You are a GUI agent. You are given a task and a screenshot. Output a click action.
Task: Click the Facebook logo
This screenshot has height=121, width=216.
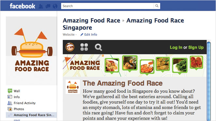[23, 6]
